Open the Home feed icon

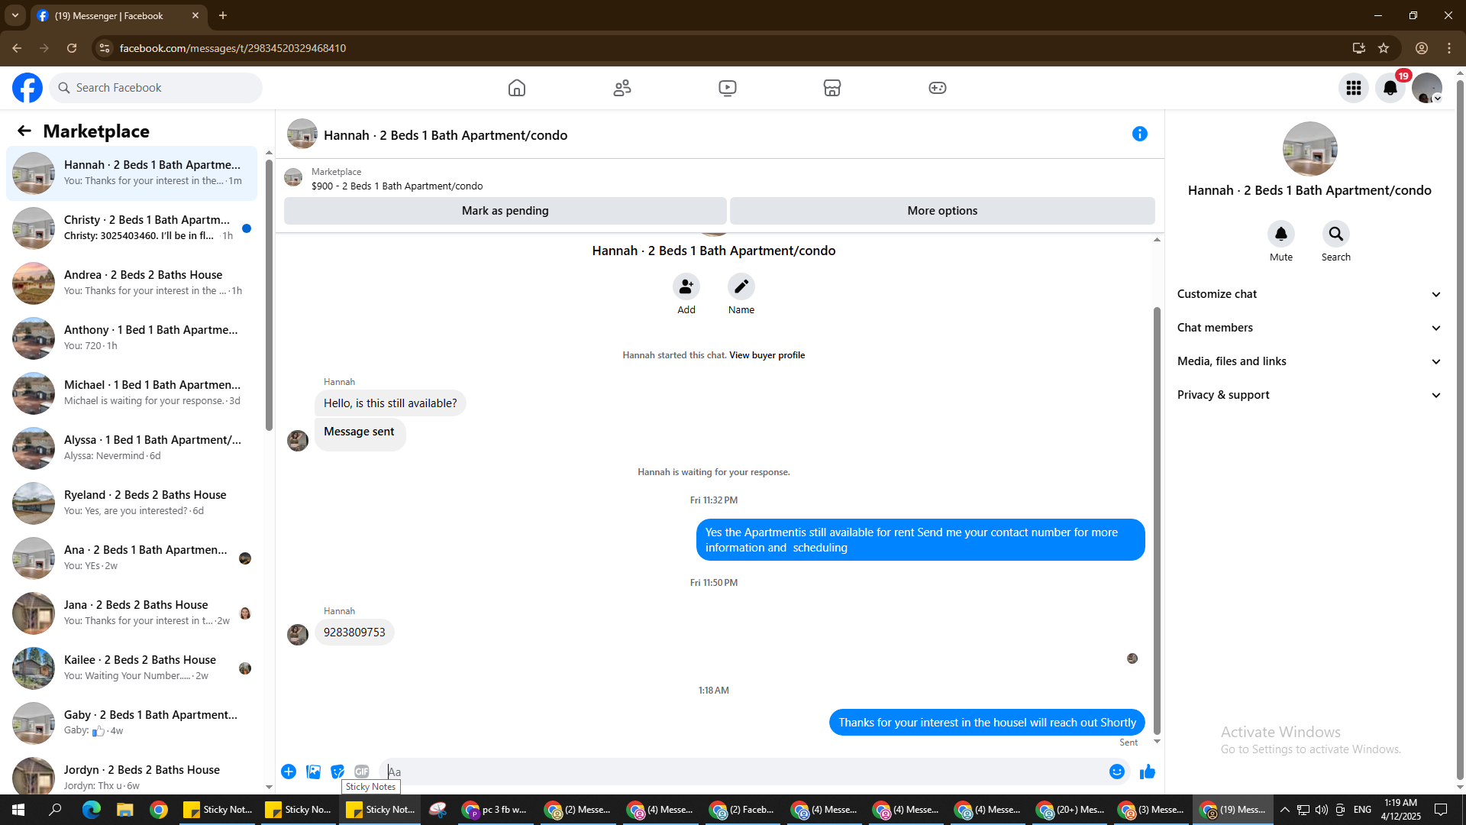(x=517, y=88)
